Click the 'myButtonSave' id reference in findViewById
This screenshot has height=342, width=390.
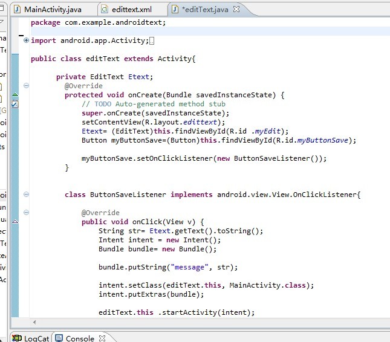(x=323, y=140)
